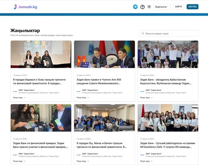The height and width of the screenshot is (165, 208).
Task: Focus the Жаңылыктардан издөө search field
Action: [x=169, y=33]
